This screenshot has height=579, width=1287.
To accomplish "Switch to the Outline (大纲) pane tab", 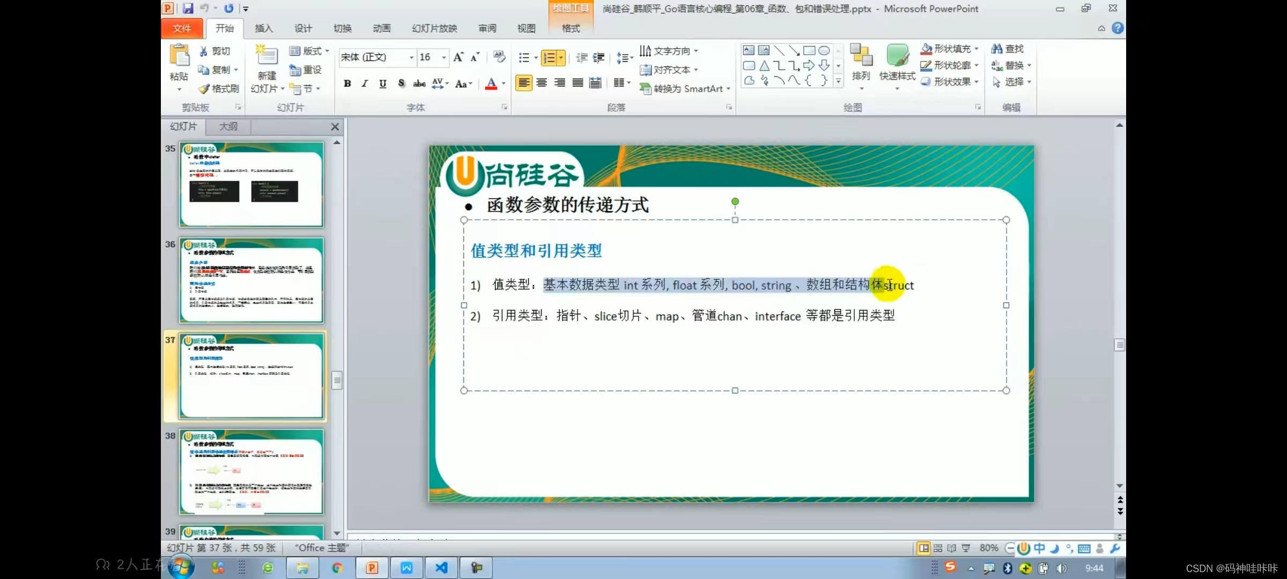I will (x=228, y=127).
